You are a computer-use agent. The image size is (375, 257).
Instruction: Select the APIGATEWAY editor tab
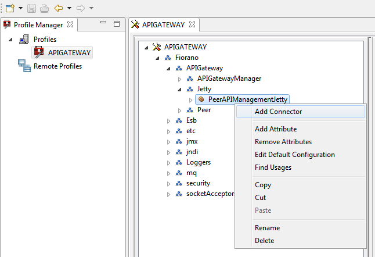pos(163,24)
